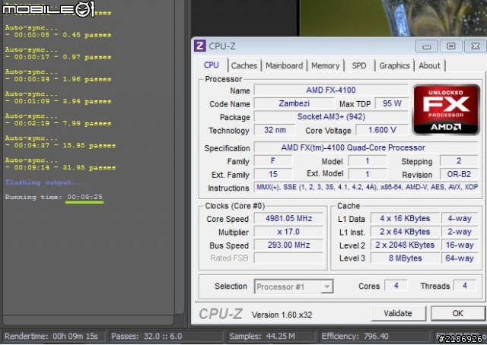Click the Flushing output log line

coord(44,182)
